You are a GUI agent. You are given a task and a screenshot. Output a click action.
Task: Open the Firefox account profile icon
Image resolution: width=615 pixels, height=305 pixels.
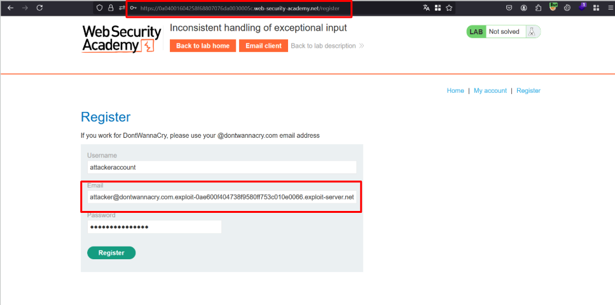(523, 8)
